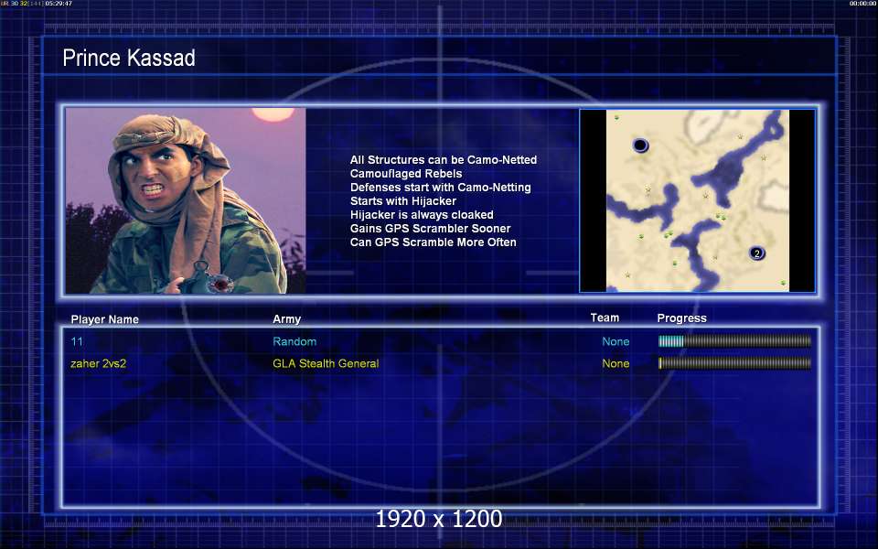Click the Team column header
878x549 pixels.
605,318
